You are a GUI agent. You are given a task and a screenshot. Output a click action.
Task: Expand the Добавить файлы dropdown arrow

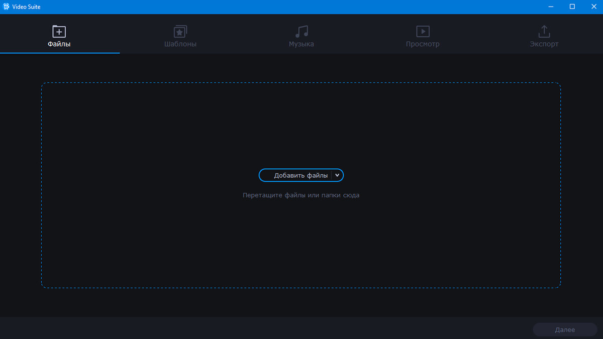point(337,175)
